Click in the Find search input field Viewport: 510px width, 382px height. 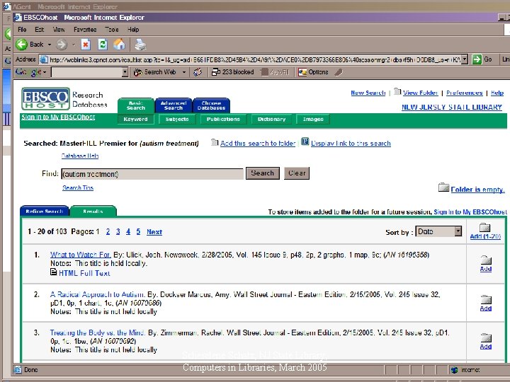pos(152,174)
